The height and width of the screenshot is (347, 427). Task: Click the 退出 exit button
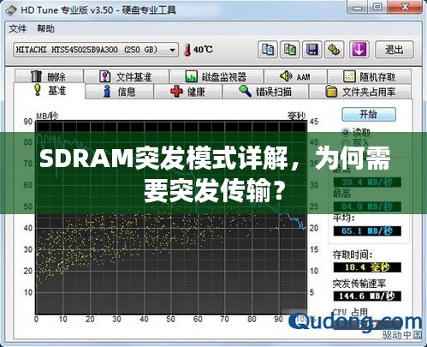click(x=394, y=50)
